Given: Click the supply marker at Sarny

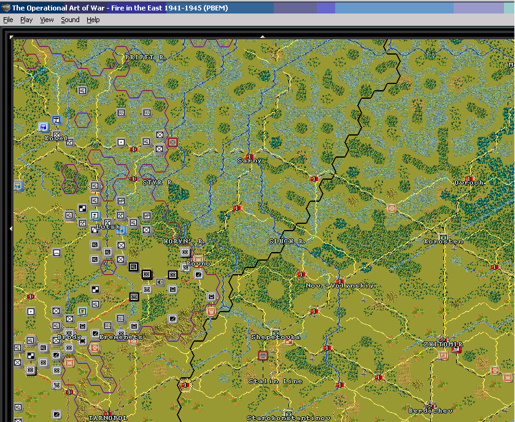Looking at the screenshot, I should coord(250,156).
